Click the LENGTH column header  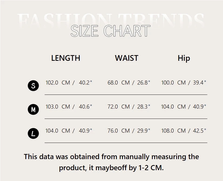[x=66, y=58]
